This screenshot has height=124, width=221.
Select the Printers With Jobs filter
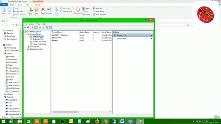[39, 44]
